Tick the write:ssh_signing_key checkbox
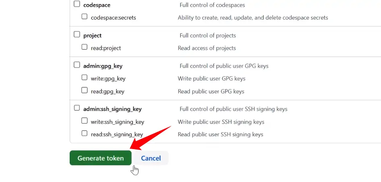 pos(85,121)
